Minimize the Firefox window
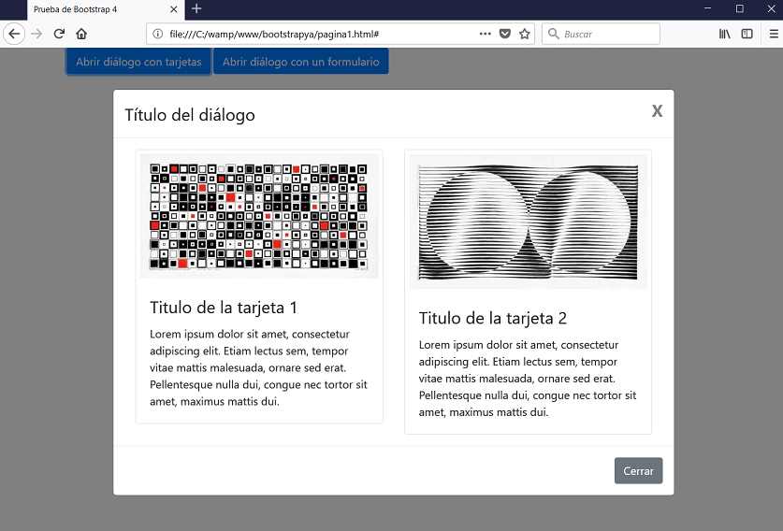Screen dimensions: 783x531 point(707,8)
